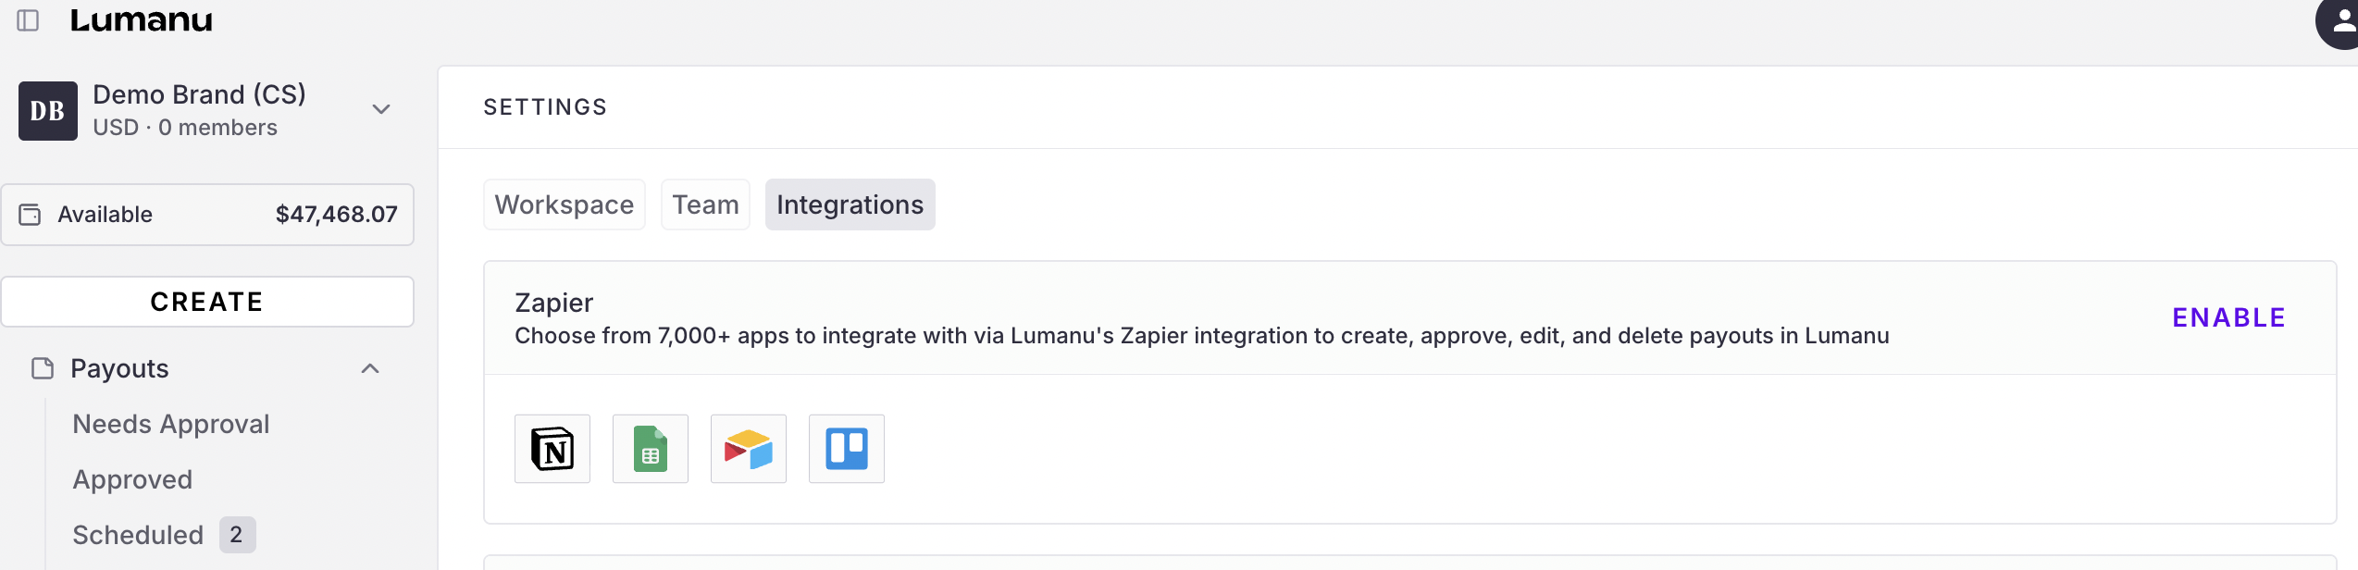Expand the Demo Brand workspace dropdown
The height and width of the screenshot is (570, 2358).
coord(381,109)
